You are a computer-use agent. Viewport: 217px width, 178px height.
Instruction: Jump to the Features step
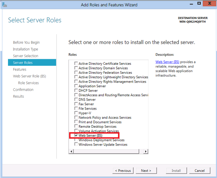click(20, 69)
